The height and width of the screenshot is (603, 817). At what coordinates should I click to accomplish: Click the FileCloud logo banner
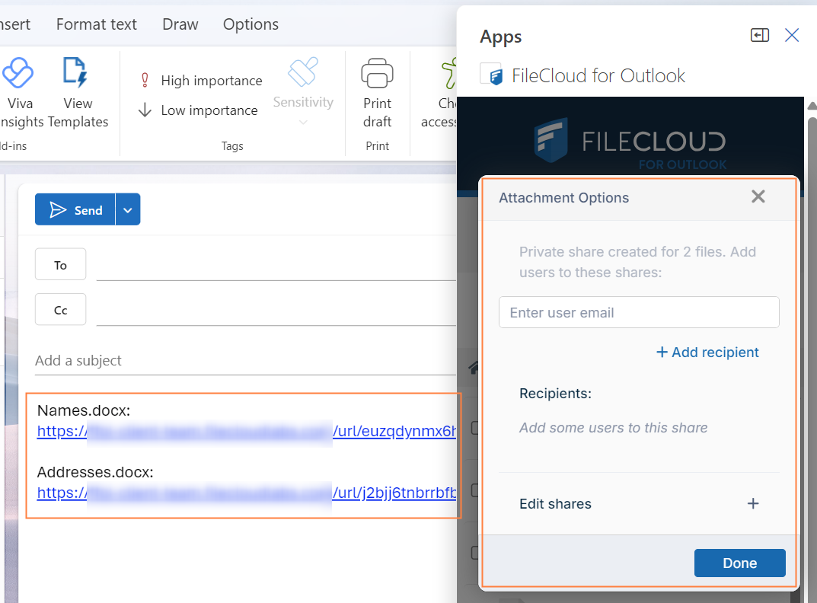[630, 142]
